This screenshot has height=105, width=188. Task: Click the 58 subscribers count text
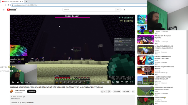(x=19, y=92)
